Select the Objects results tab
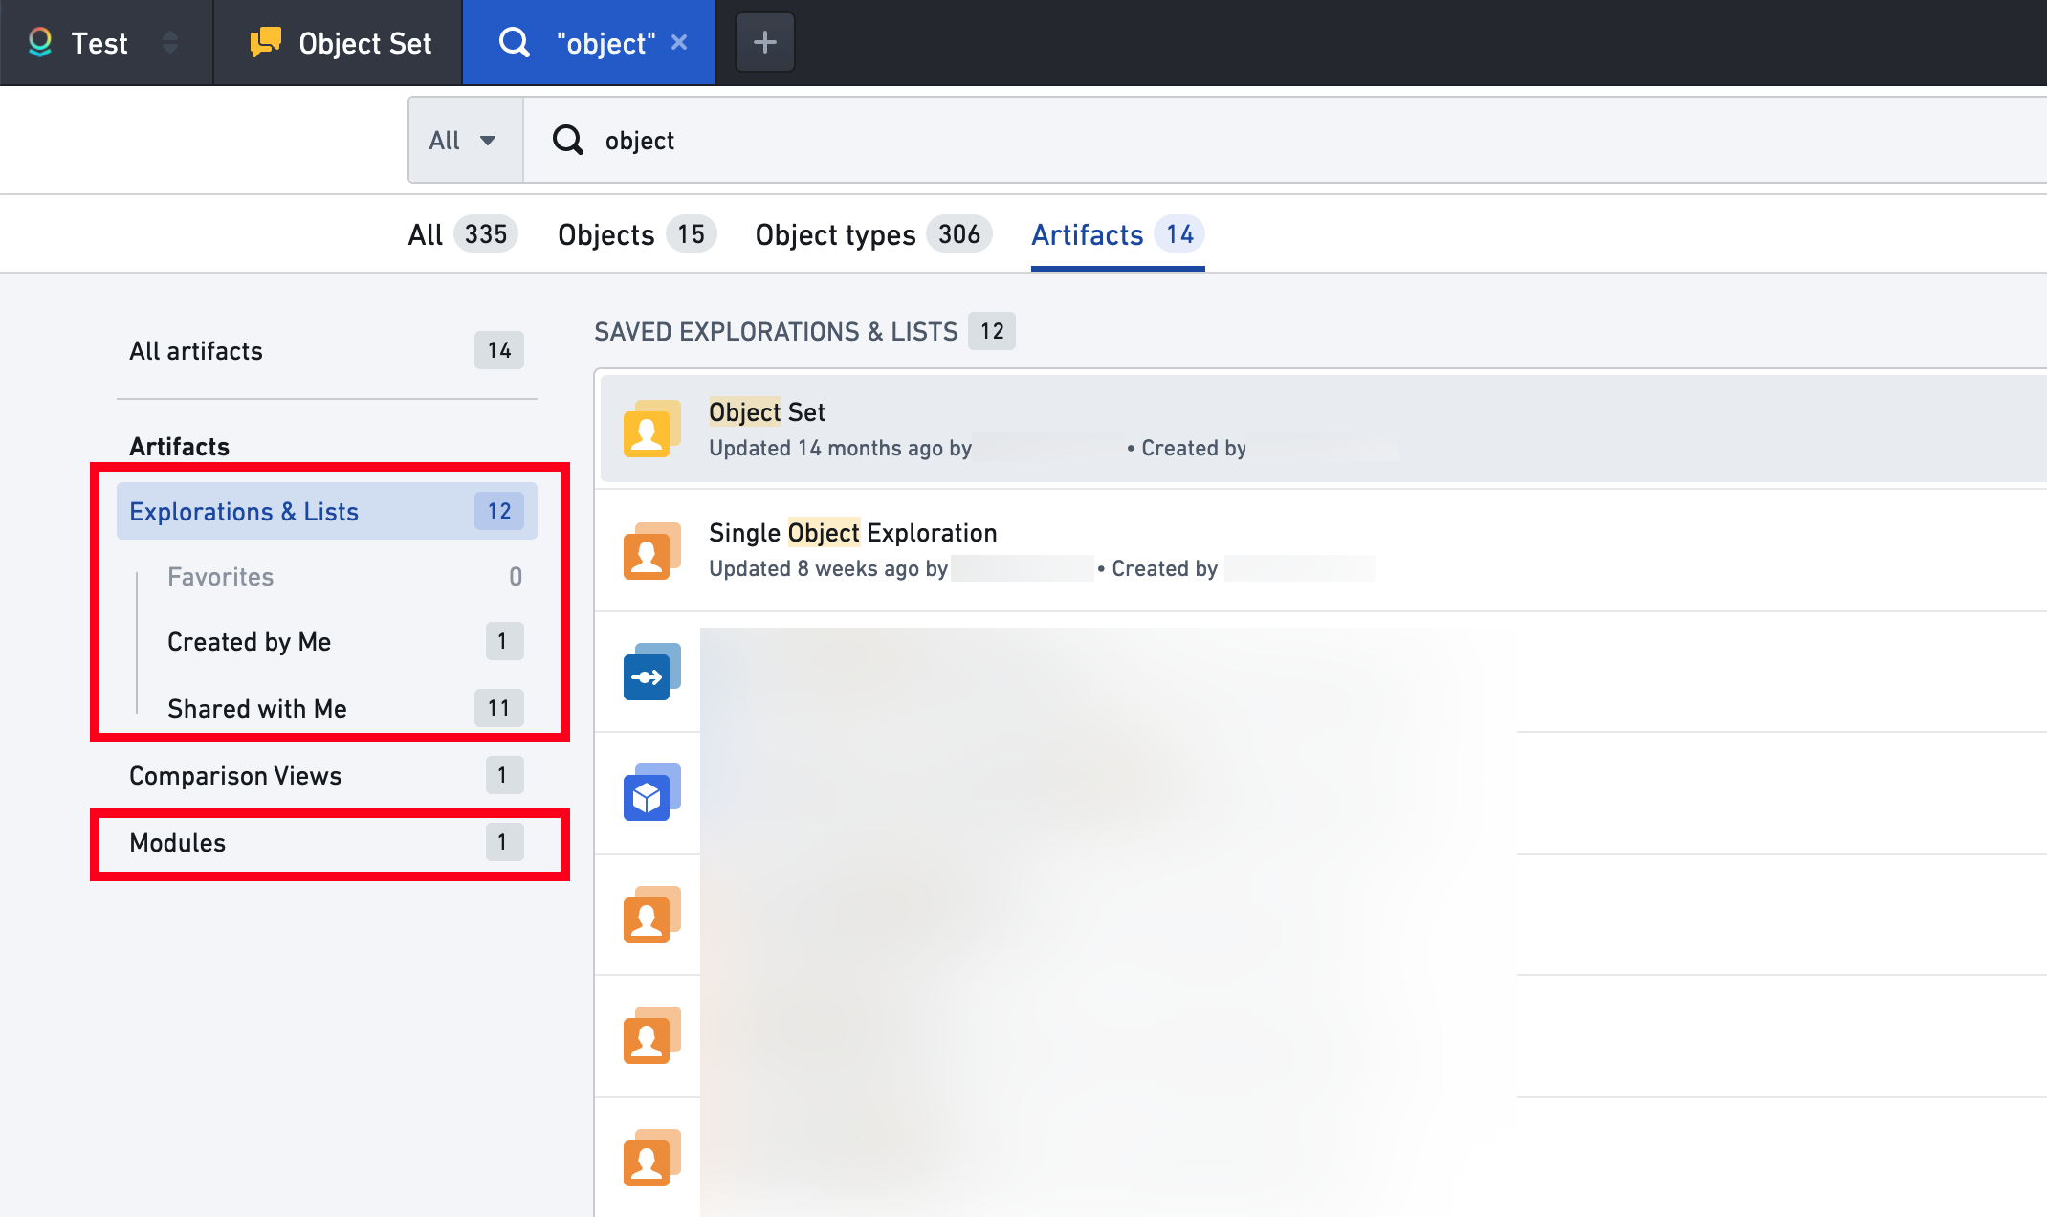The width and height of the screenshot is (2047, 1217). click(x=636, y=234)
